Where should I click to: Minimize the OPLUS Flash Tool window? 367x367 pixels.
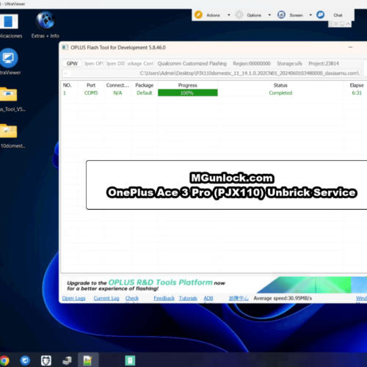[x=350, y=47]
